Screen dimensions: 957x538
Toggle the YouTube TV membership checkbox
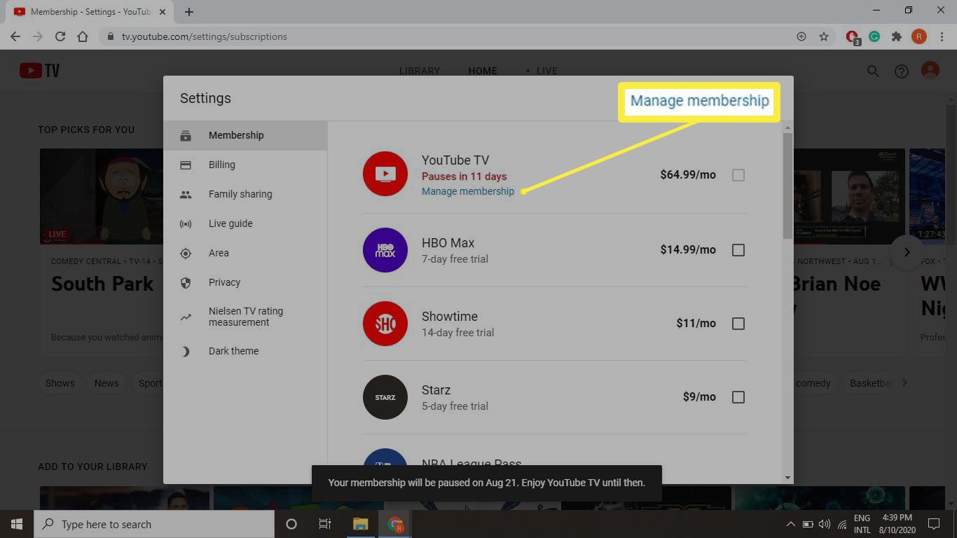(x=738, y=175)
